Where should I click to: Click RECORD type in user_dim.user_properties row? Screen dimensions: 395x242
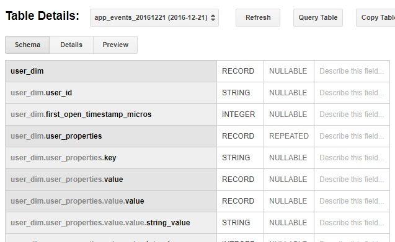pyautogui.click(x=238, y=136)
